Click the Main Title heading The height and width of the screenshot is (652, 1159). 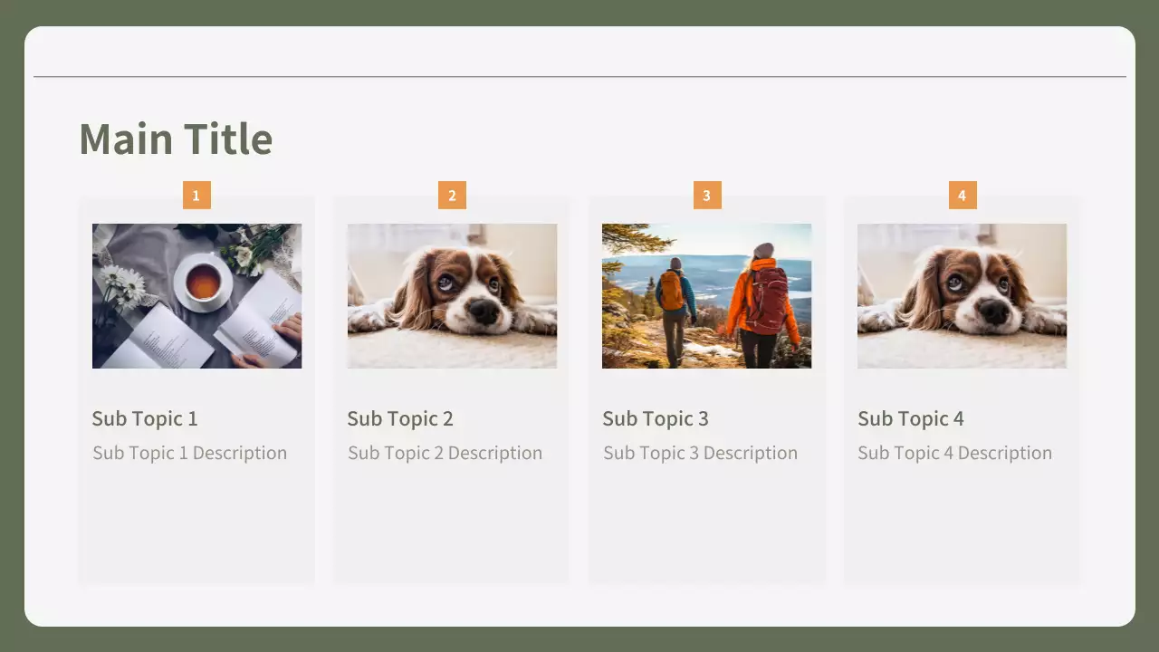[x=176, y=139]
